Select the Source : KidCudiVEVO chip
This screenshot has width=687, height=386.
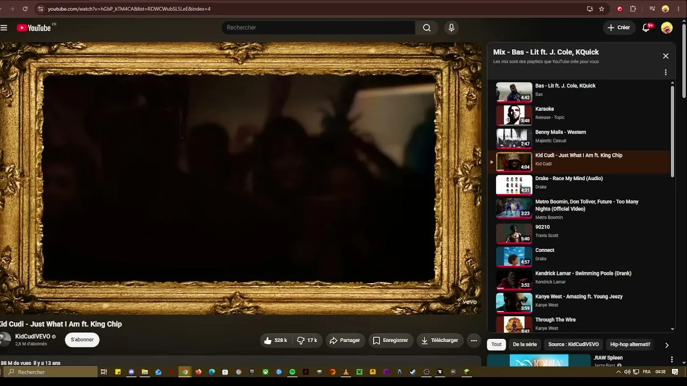pyautogui.click(x=573, y=345)
